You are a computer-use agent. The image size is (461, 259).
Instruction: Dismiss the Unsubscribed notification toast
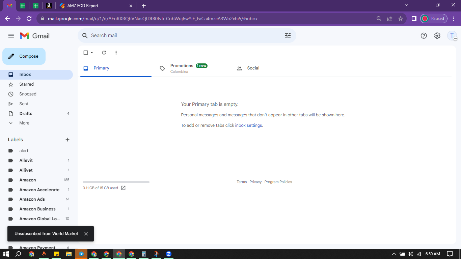pos(86,234)
